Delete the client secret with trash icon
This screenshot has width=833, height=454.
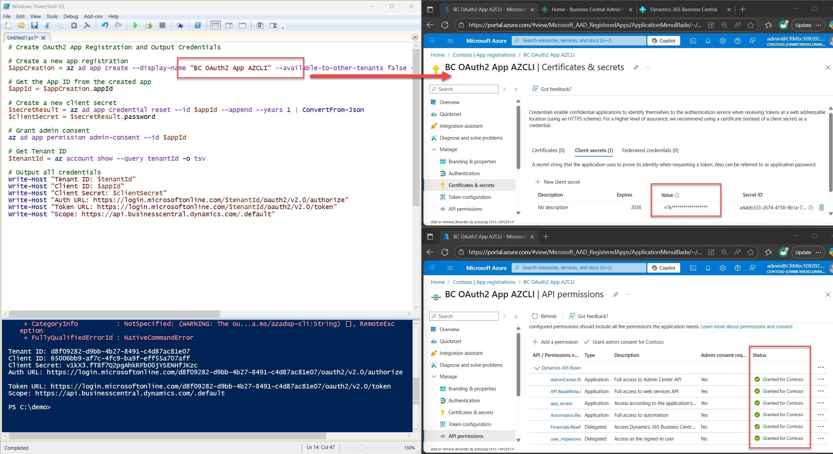(821, 207)
